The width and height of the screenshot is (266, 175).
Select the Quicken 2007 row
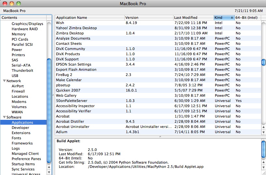(158, 90)
